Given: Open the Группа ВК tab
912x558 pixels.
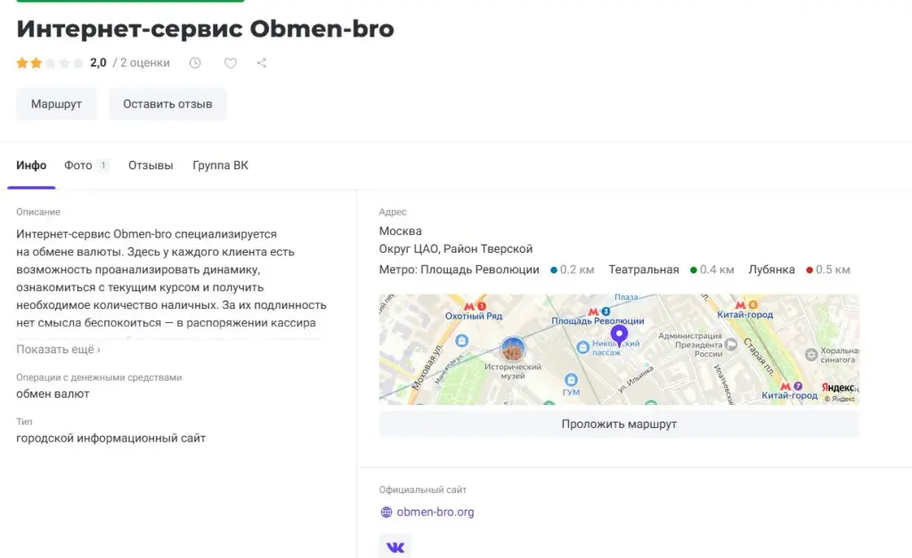Looking at the screenshot, I should click(x=221, y=166).
